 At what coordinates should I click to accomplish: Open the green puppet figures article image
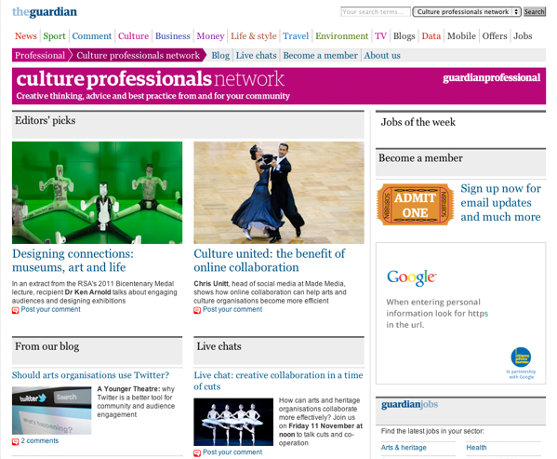97,193
